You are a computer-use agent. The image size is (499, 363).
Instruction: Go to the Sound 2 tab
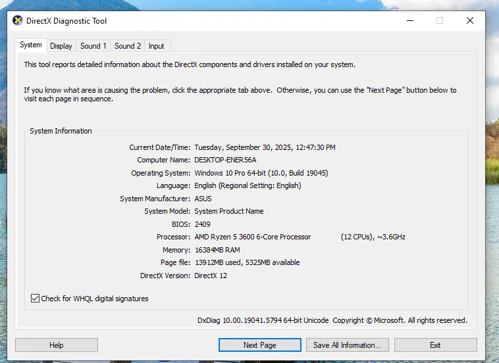coord(128,46)
